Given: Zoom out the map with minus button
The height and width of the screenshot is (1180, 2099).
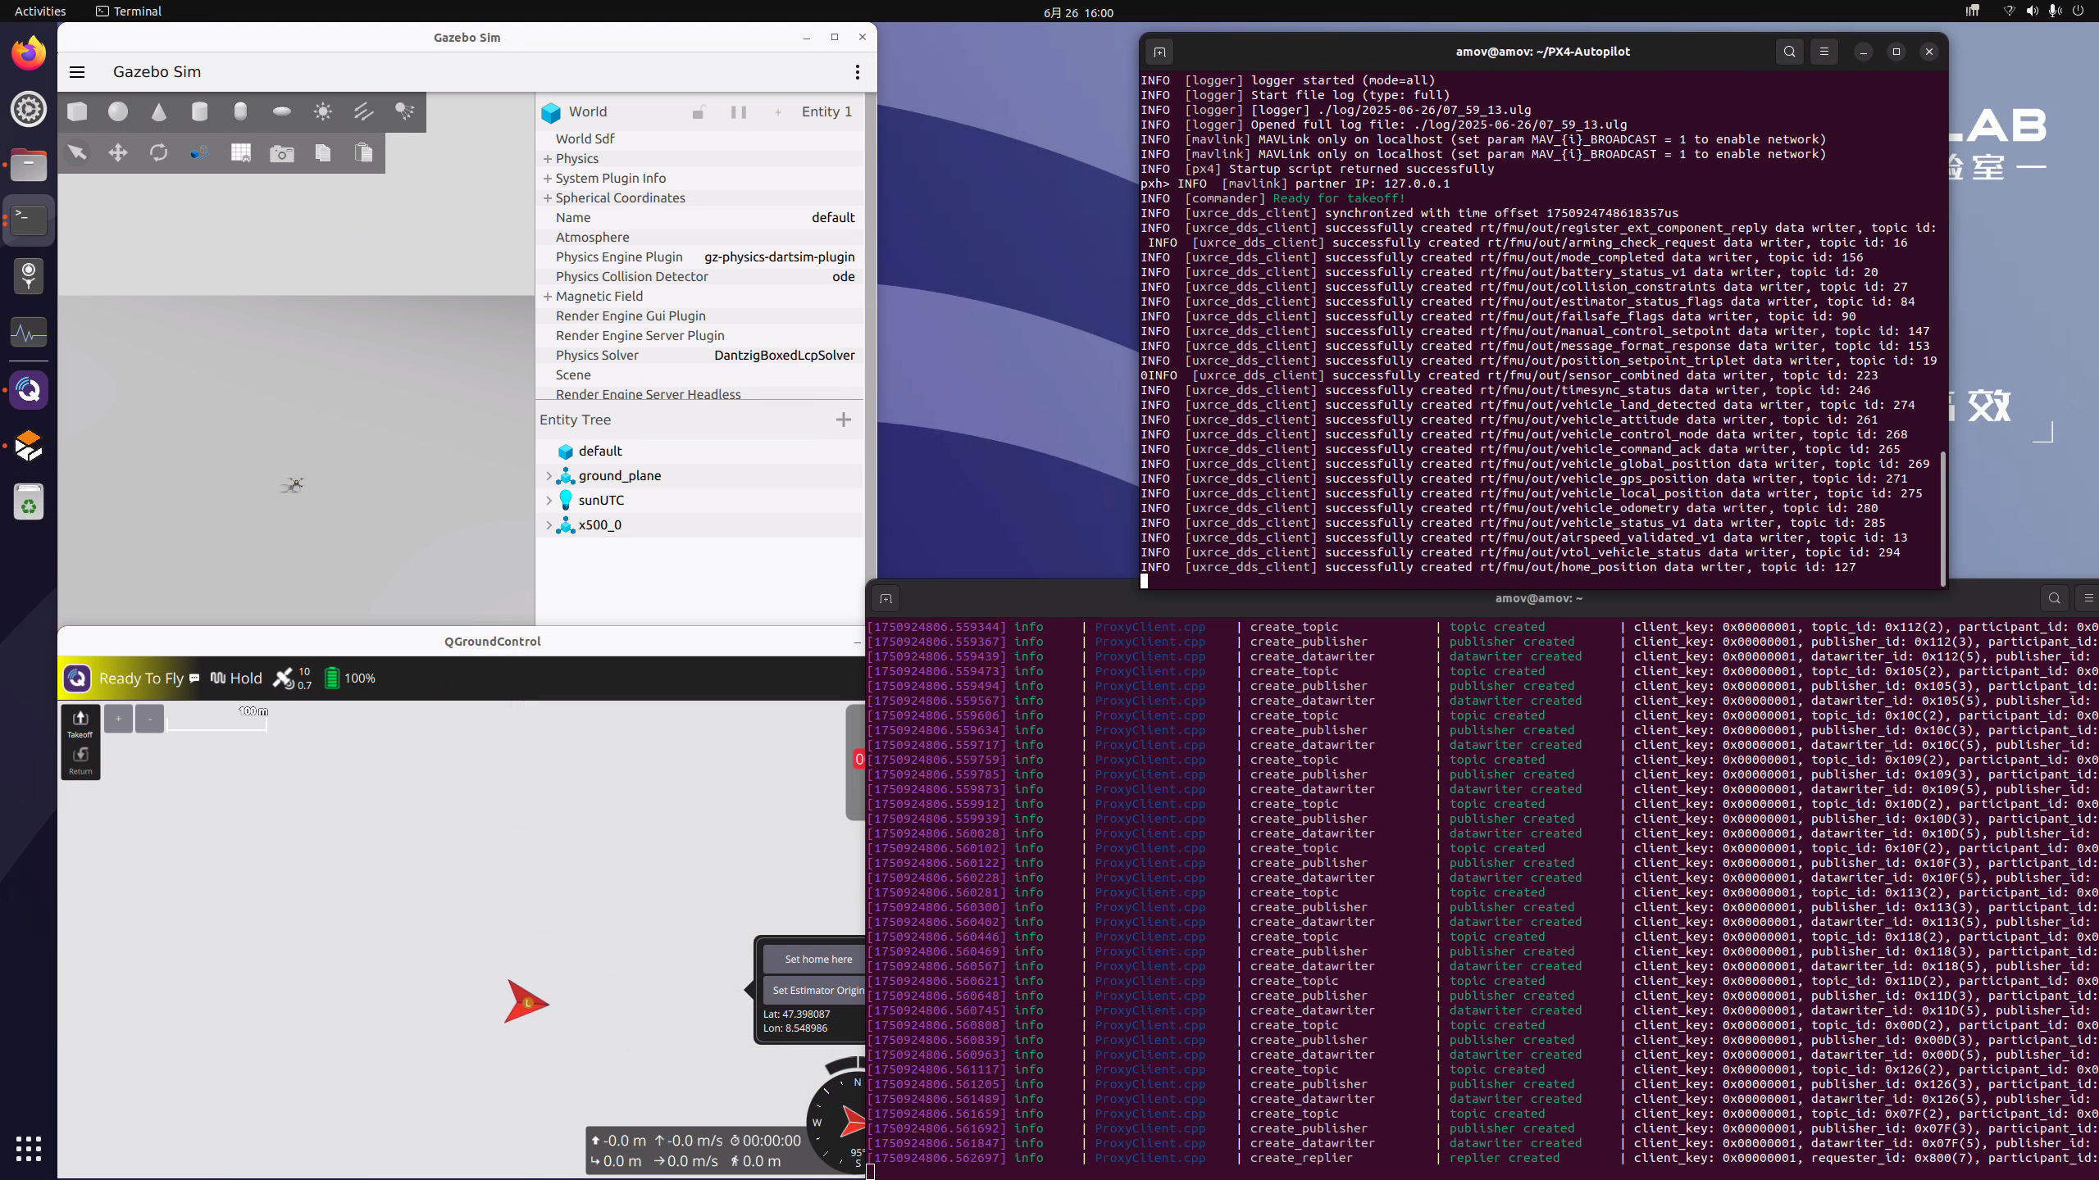Looking at the screenshot, I should [149, 719].
